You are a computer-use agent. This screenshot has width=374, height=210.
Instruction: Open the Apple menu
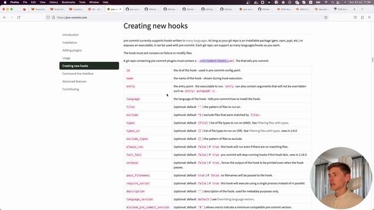pyautogui.click(x=5, y=2)
